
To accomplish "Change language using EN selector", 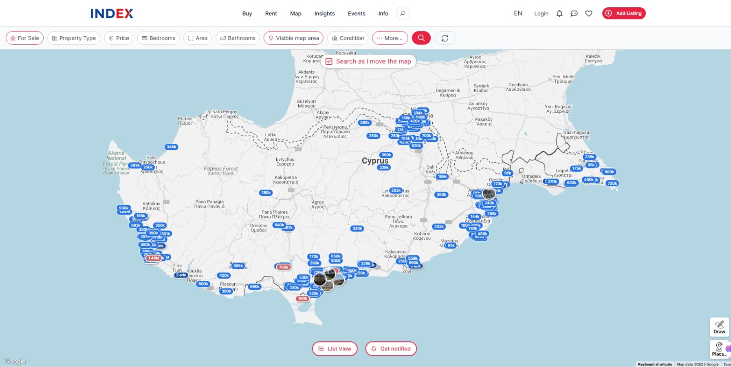I will pos(518,13).
